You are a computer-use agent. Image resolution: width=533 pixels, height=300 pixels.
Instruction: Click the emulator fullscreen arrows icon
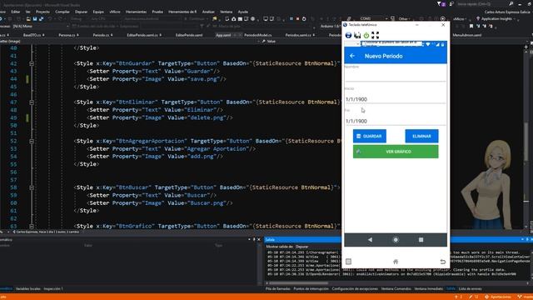[x=376, y=35]
